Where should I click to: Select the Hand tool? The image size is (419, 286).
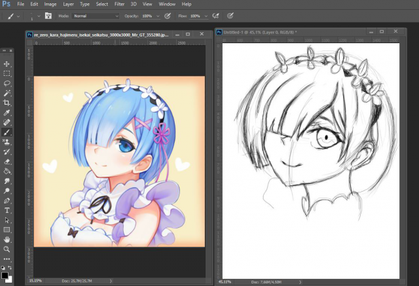coord(7,240)
